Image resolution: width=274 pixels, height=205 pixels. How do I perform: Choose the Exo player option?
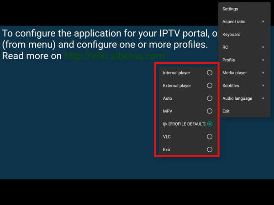tap(210, 149)
